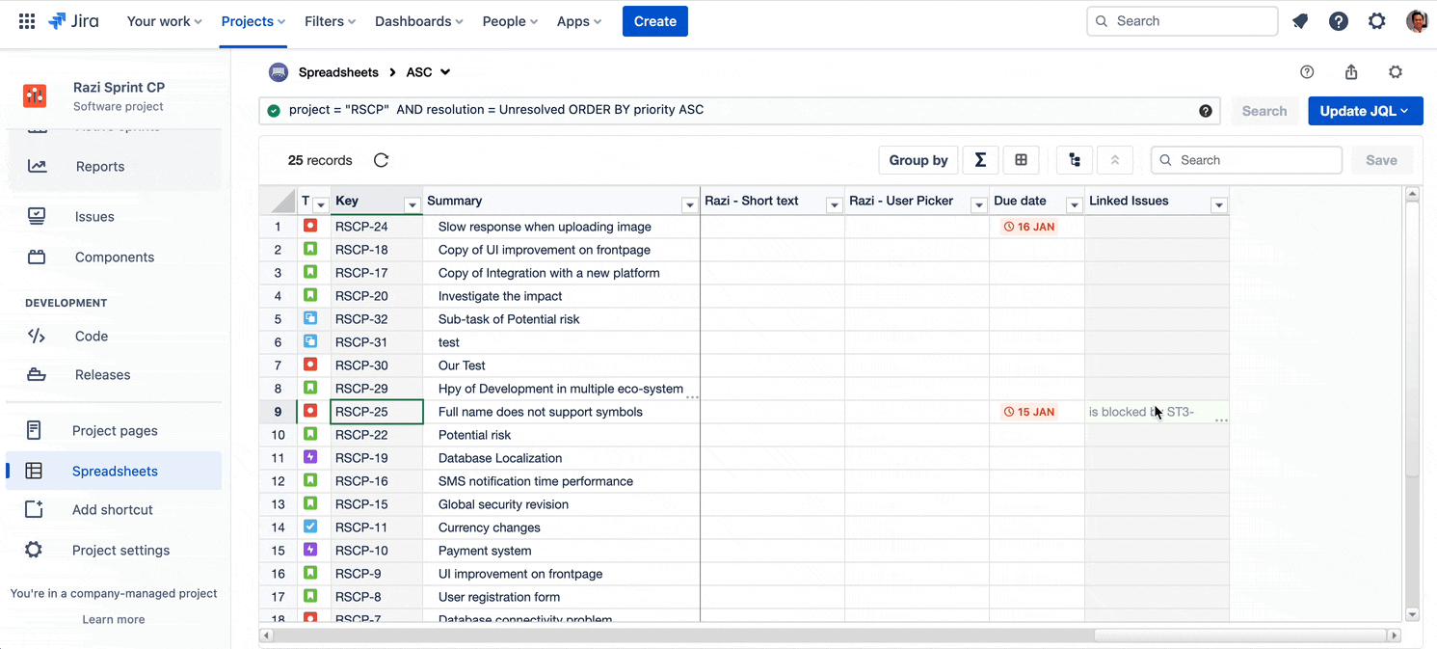Open the grid view icon next to sigma
1437x649 pixels.
coord(1021,159)
